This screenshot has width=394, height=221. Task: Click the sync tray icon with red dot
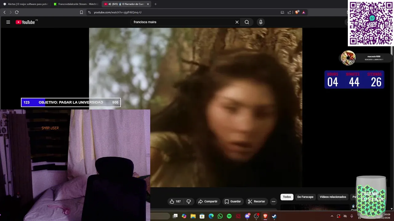click(339, 216)
